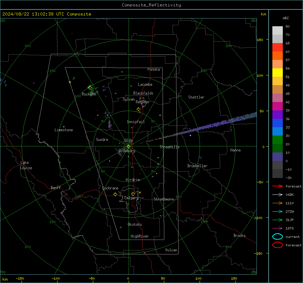Image resolution: width=303 pixels, height=283 pixels.
Task: Click the 'Lake Louise' map label
Action: [26, 165]
